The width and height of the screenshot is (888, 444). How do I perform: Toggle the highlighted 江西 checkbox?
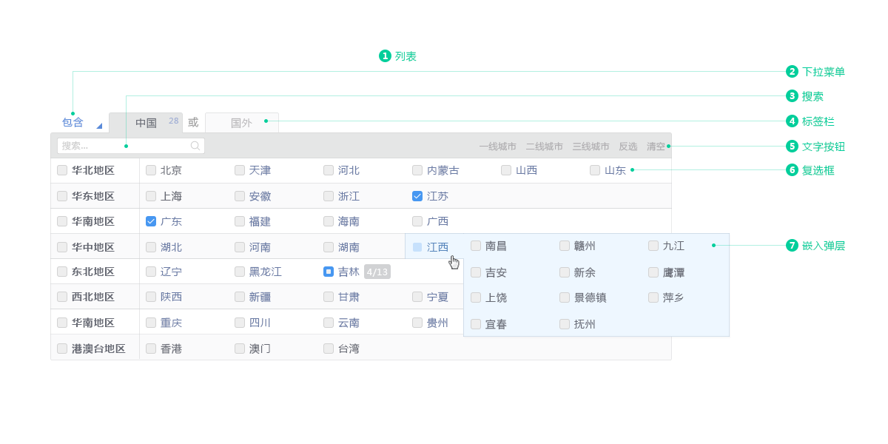point(417,247)
